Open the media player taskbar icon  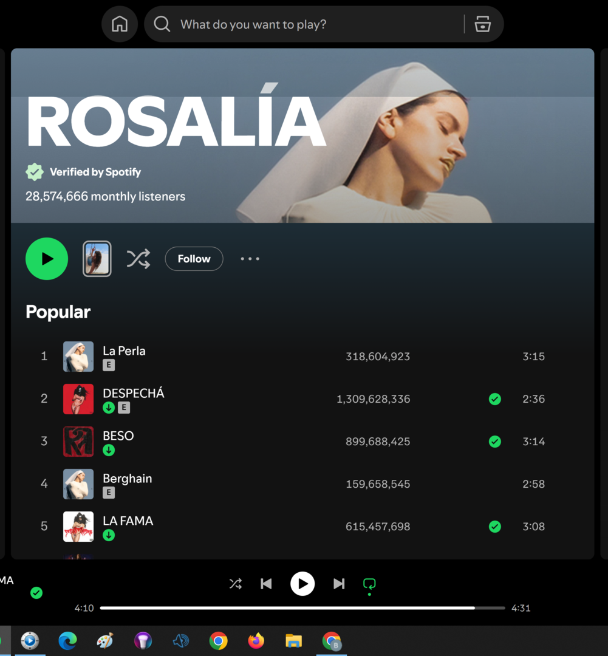pyautogui.click(x=30, y=641)
